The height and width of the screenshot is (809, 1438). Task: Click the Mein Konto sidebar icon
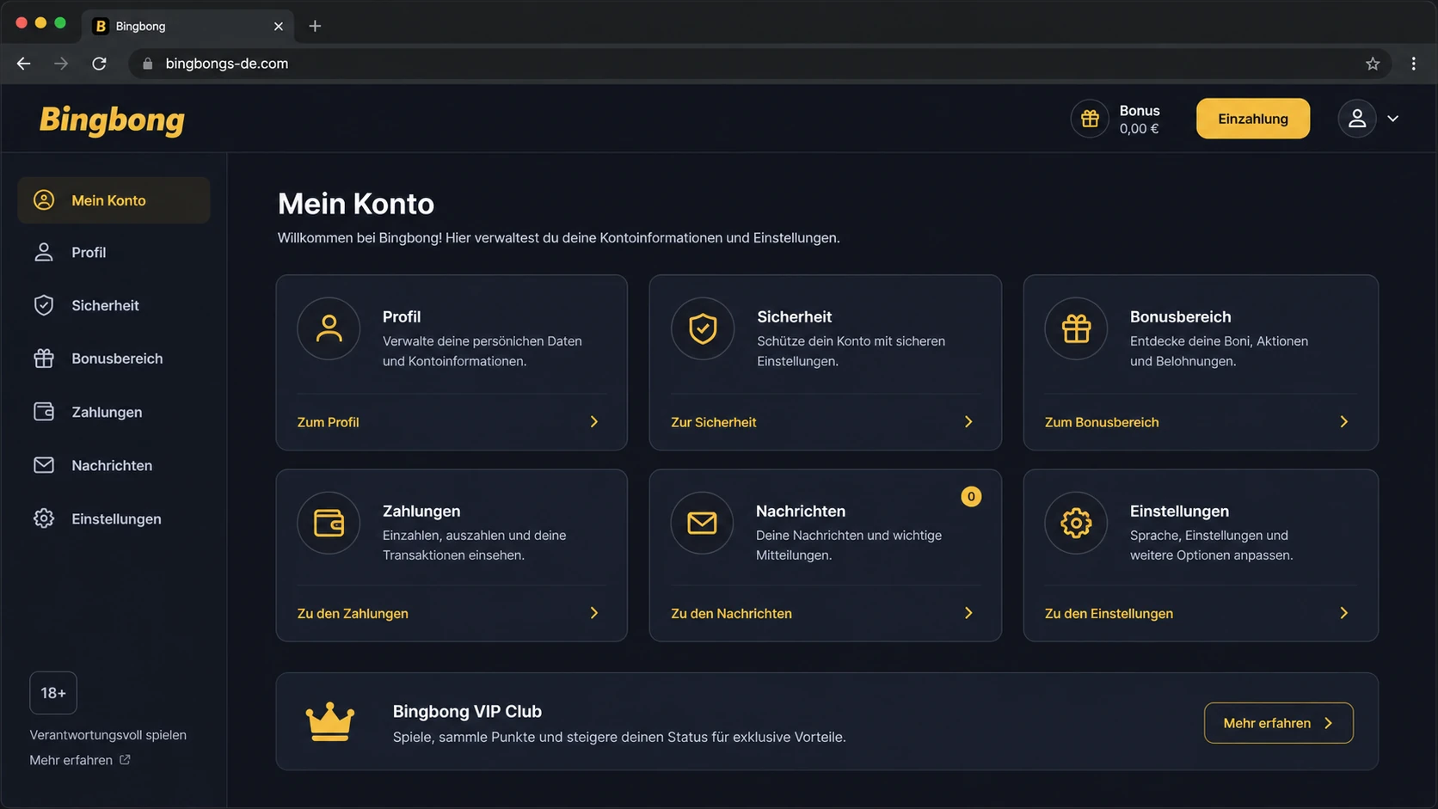tap(44, 200)
